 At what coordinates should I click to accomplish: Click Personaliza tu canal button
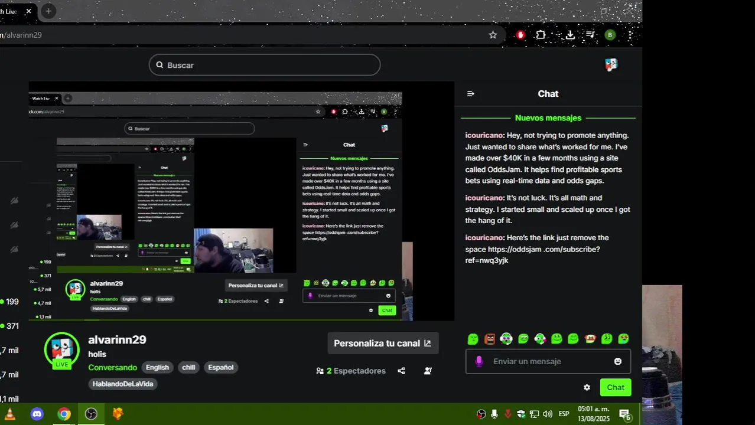(383, 344)
